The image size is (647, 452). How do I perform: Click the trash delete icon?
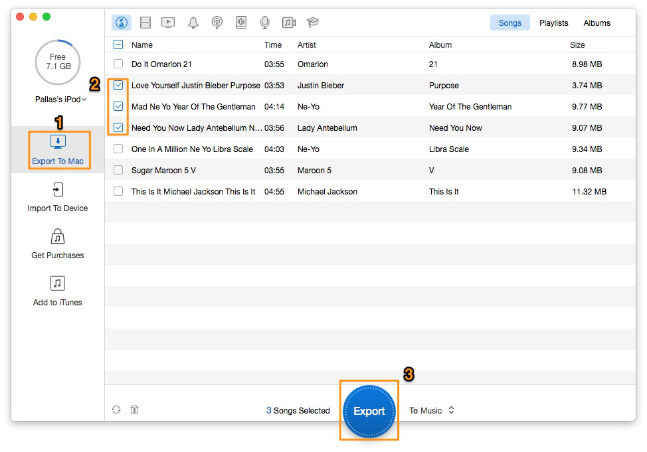[135, 410]
